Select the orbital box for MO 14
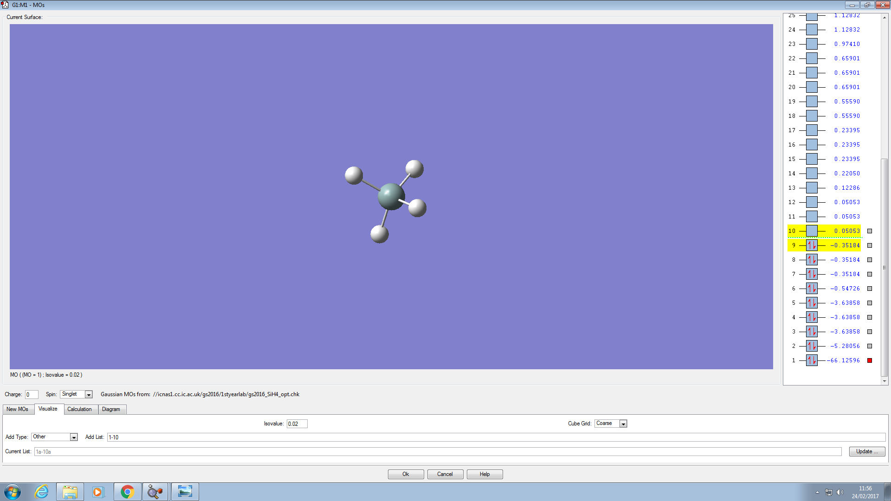This screenshot has width=891, height=501. (x=812, y=173)
